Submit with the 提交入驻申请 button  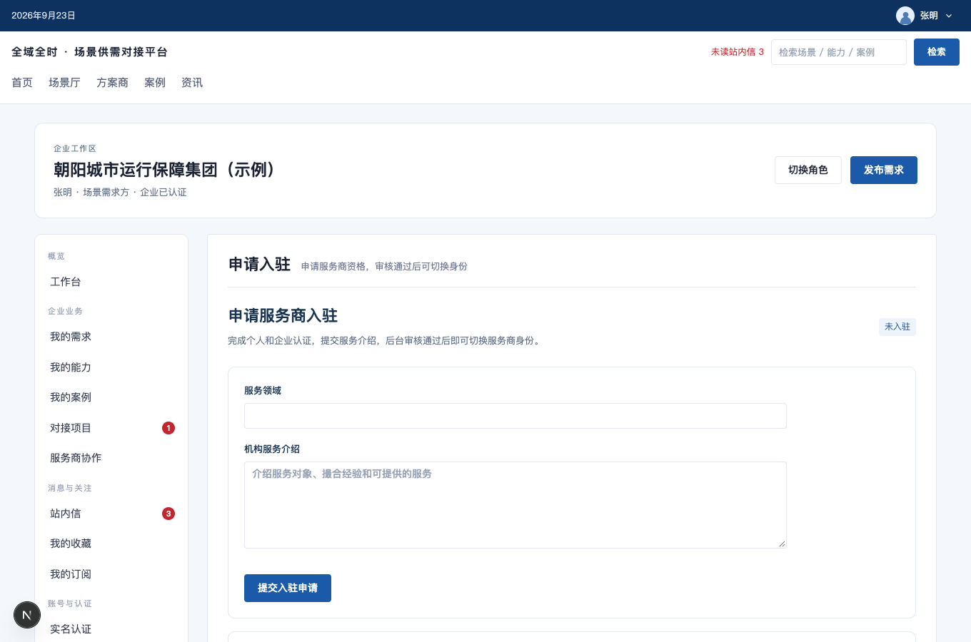coord(288,588)
